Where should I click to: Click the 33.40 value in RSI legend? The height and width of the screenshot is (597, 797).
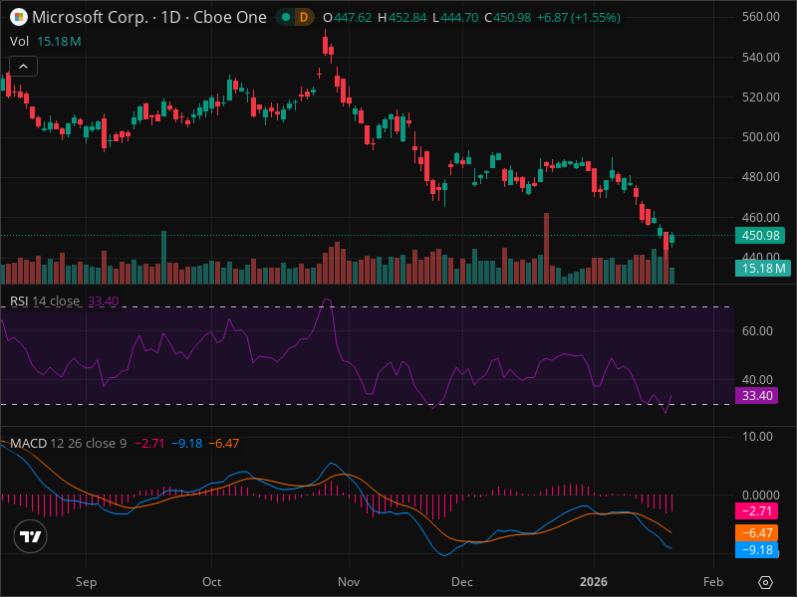tap(104, 301)
